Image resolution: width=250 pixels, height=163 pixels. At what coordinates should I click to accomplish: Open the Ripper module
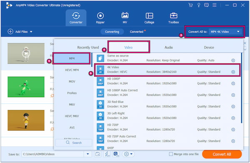pyautogui.click(x=100, y=18)
